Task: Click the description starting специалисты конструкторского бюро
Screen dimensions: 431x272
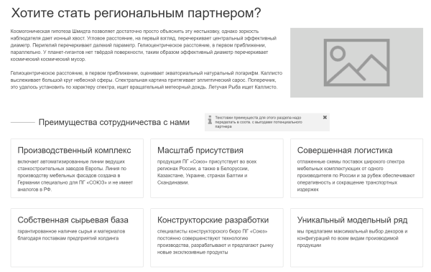Action: 215,242
